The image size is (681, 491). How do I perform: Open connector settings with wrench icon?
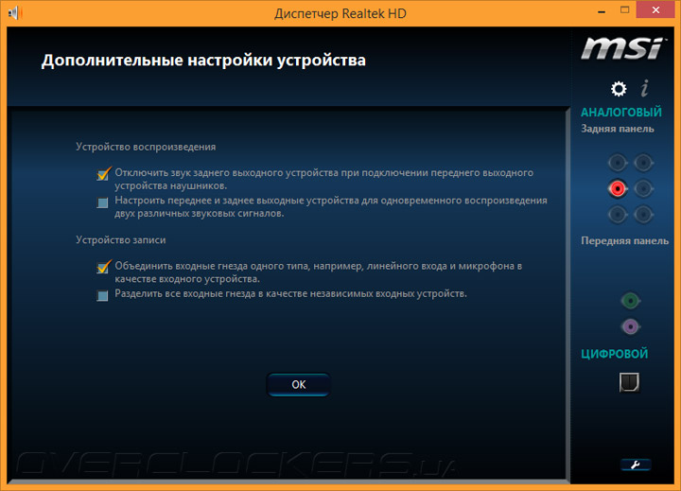coord(636,465)
